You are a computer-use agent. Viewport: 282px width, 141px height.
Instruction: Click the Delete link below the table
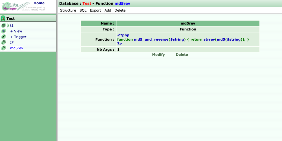(x=182, y=55)
